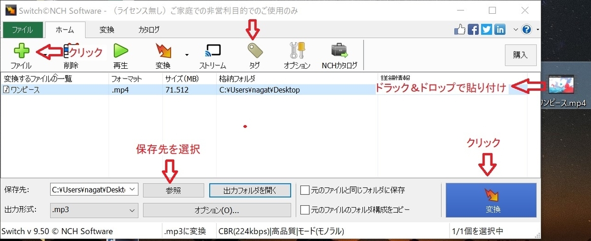Click the music note icon beside ワンピース

(x=6, y=90)
